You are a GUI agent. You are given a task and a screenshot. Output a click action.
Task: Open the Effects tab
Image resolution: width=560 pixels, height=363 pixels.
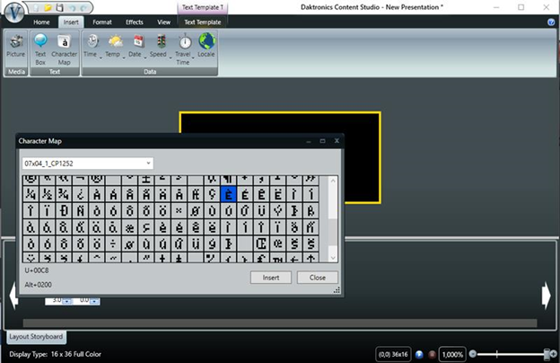click(135, 22)
